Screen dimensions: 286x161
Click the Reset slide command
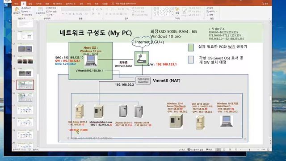(x=51, y=12)
